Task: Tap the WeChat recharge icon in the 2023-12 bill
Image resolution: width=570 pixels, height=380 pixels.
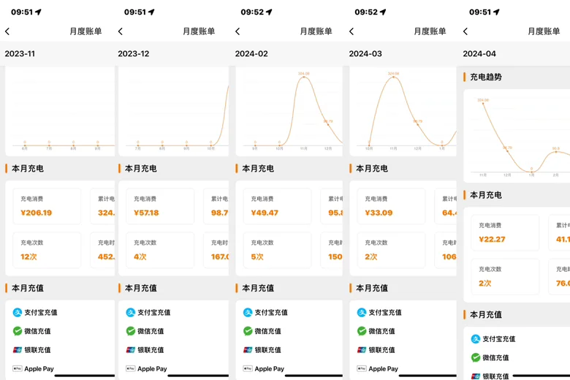Action: 131,331
